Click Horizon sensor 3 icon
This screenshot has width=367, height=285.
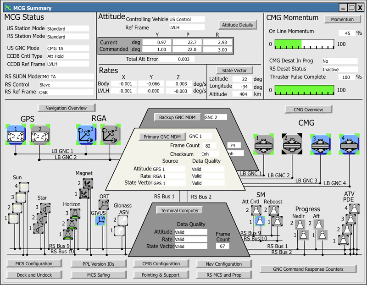(x=75, y=214)
